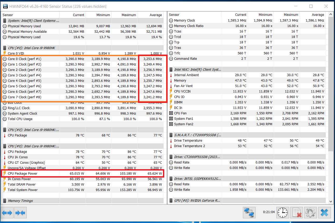Select the CPU [#0]: Intel Core i9-9980HK group header
The height and width of the screenshot is (223, 335).
click(x=83, y=48)
